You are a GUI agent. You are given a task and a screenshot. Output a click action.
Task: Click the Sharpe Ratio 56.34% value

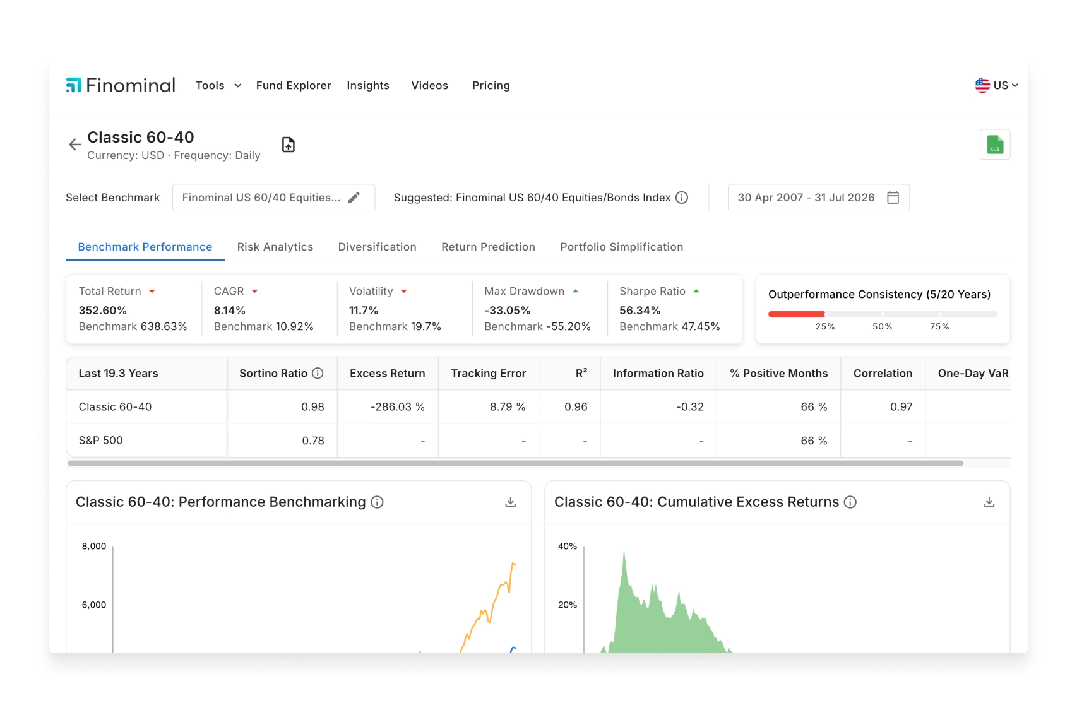pos(640,311)
